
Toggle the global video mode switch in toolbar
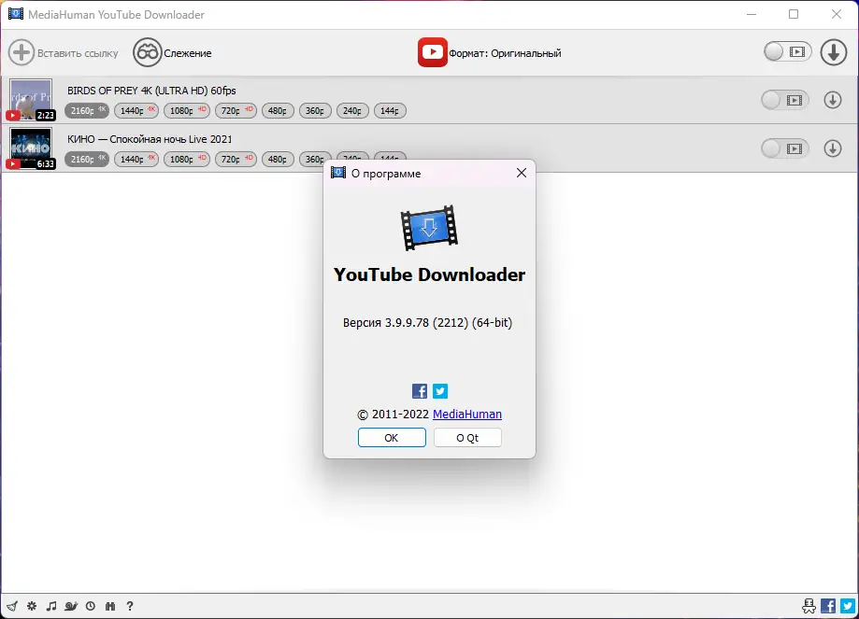[x=787, y=52]
